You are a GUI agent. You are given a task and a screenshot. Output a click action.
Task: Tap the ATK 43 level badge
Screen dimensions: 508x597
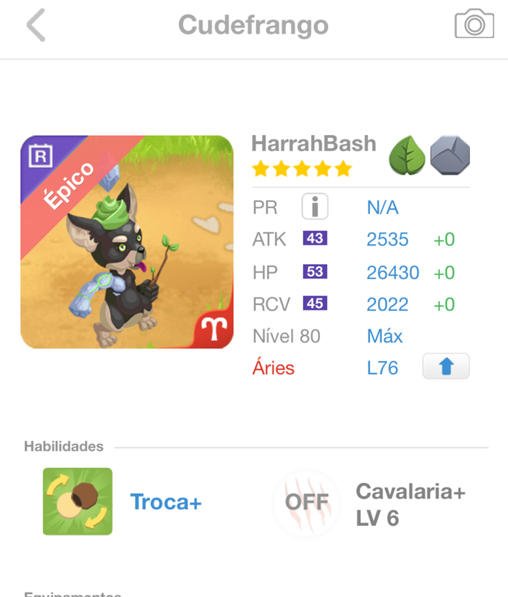[315, 238]
